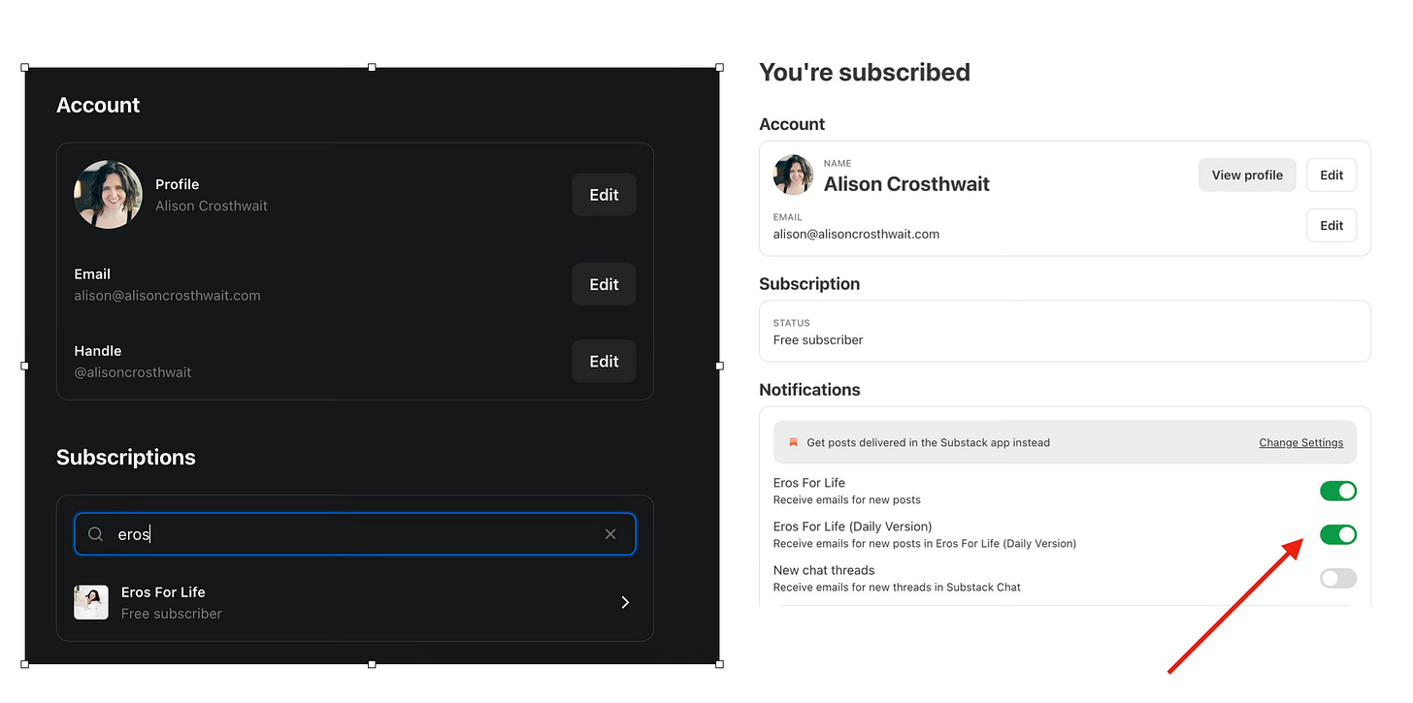Click the View profile button
This screenshot has height=703, width=1413.
click(1247, 176)
